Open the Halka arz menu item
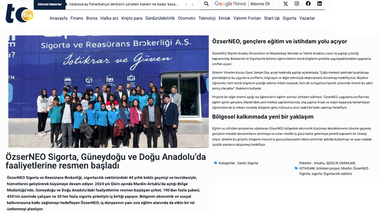The height and width of the screenshot is (214, 380). click(x=109, y=18)
